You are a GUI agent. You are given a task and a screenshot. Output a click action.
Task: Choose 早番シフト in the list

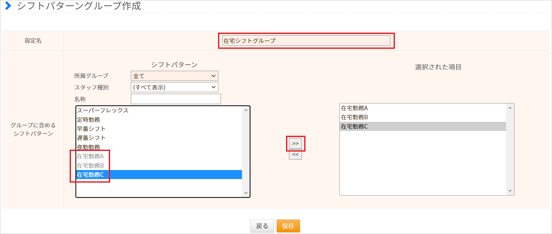[91, 129]
